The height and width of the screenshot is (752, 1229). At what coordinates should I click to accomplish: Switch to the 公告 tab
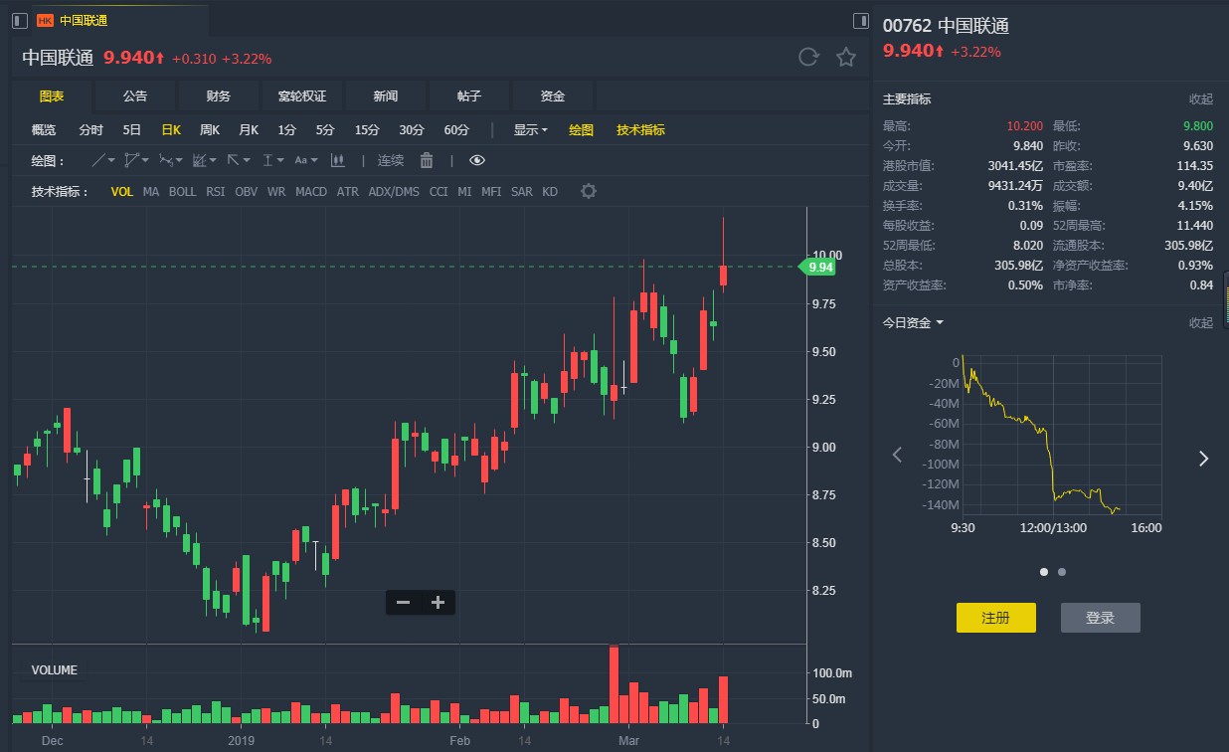(x=135, y=96)
